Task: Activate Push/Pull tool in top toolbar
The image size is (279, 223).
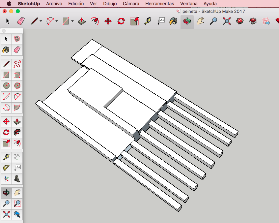Action: pyautogui.click(x=82, y=21)
